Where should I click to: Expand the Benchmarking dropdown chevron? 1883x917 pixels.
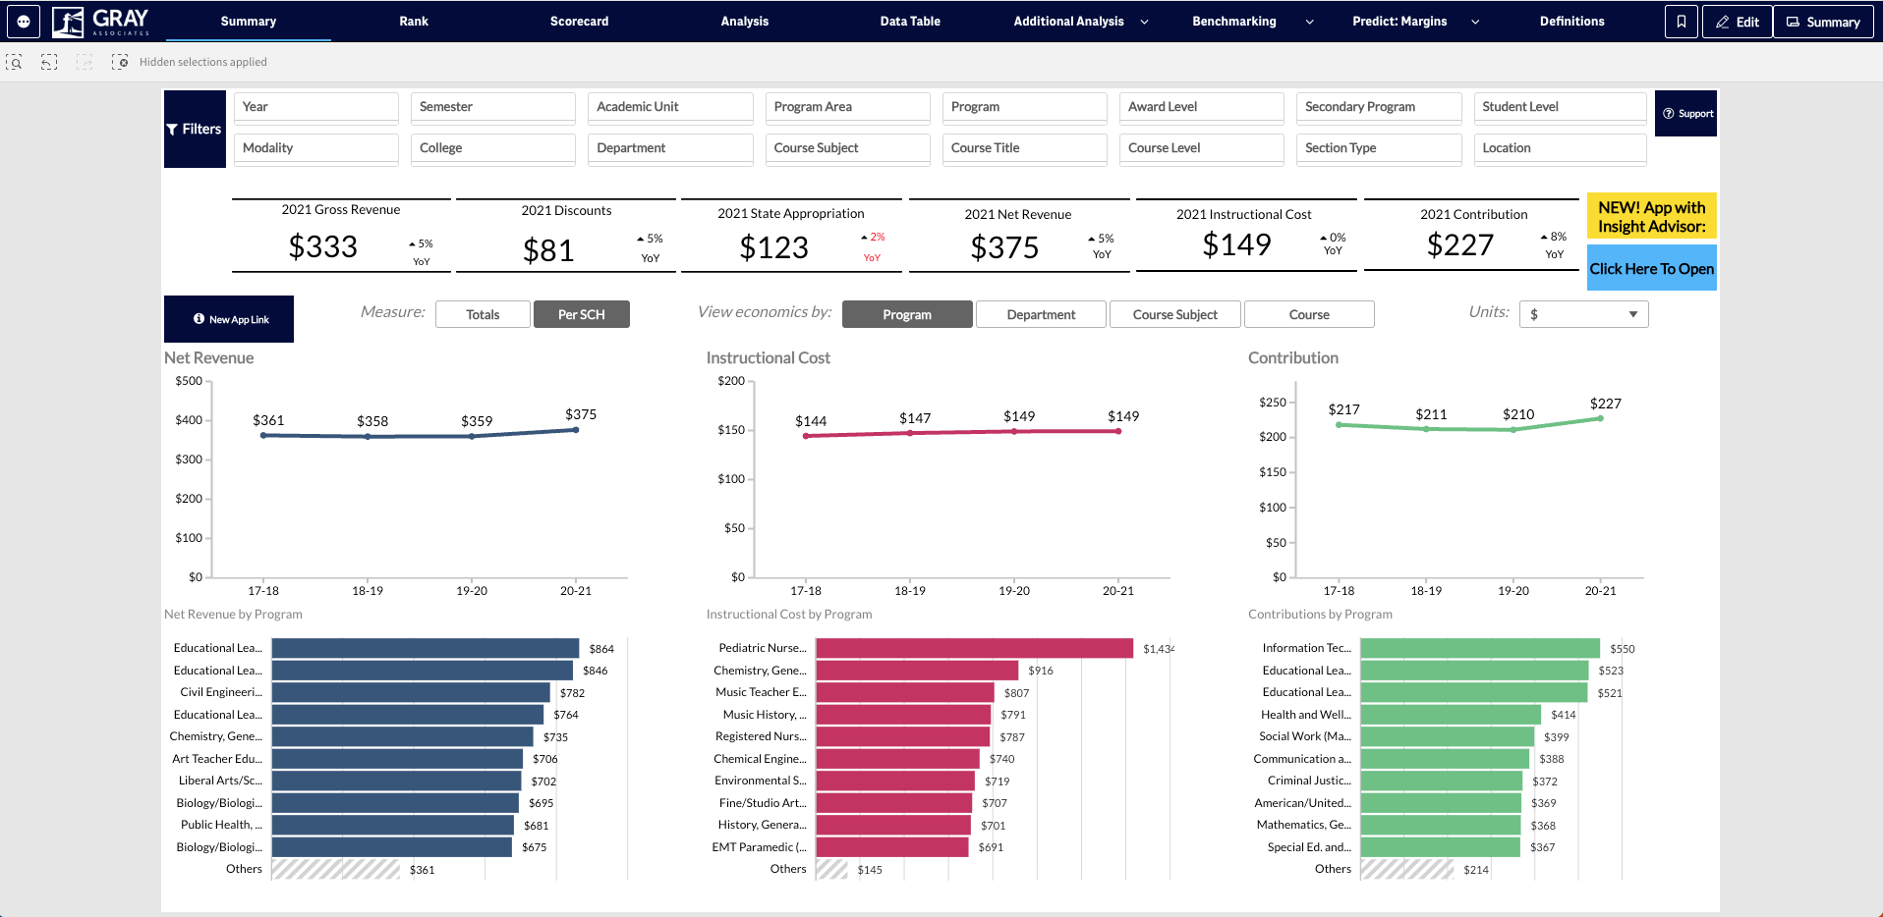(x=1309, y=22)
